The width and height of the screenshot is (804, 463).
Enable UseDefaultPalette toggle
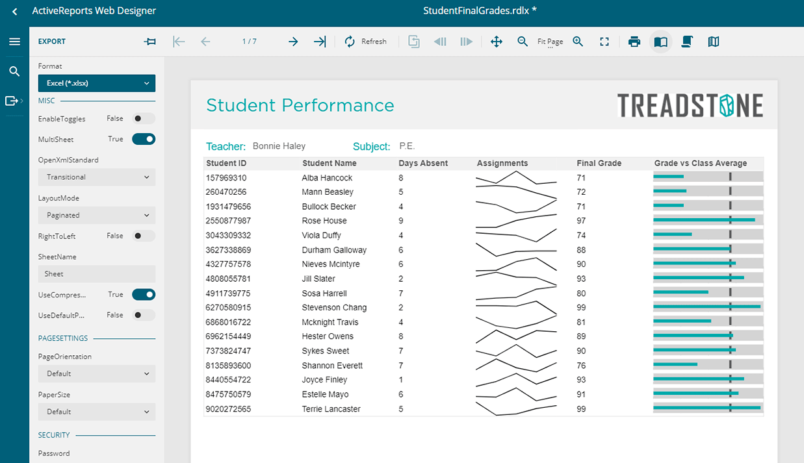tap(144, 315)
